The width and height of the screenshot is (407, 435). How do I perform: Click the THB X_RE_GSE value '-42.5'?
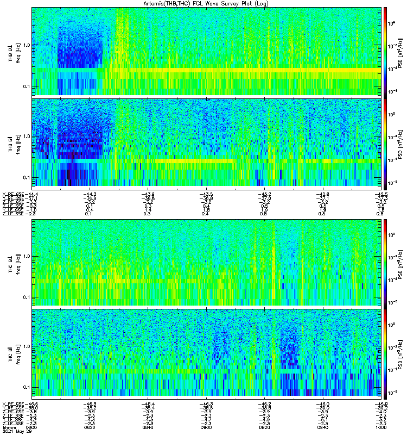click(x=381, y=194)
